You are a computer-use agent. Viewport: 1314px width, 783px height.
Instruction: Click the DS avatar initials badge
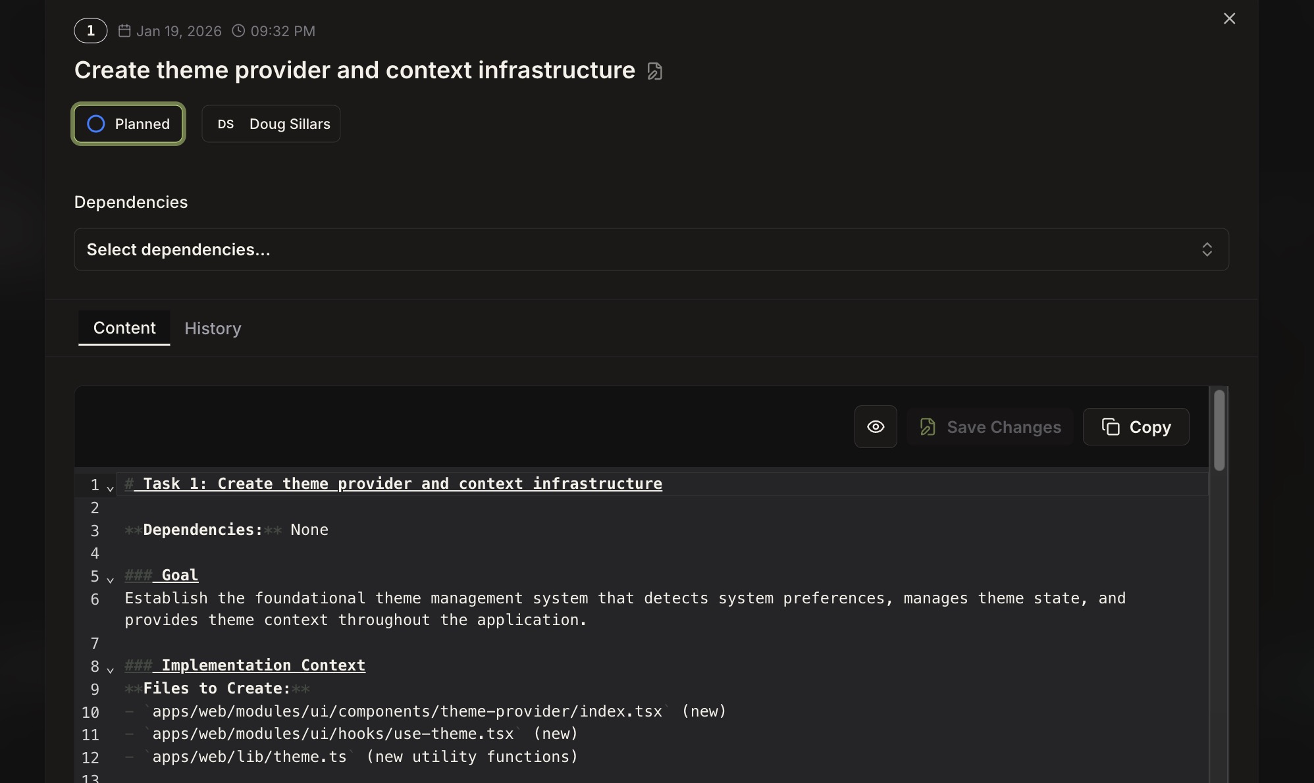pyautogui.click(x=225, y=124)
